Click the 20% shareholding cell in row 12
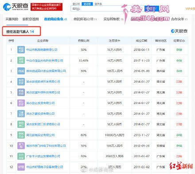 [x=84, y=167]
